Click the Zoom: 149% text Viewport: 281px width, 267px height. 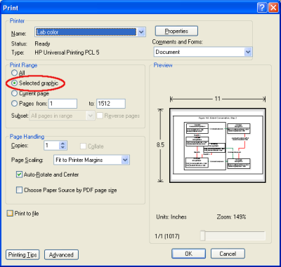coord(231,217)
